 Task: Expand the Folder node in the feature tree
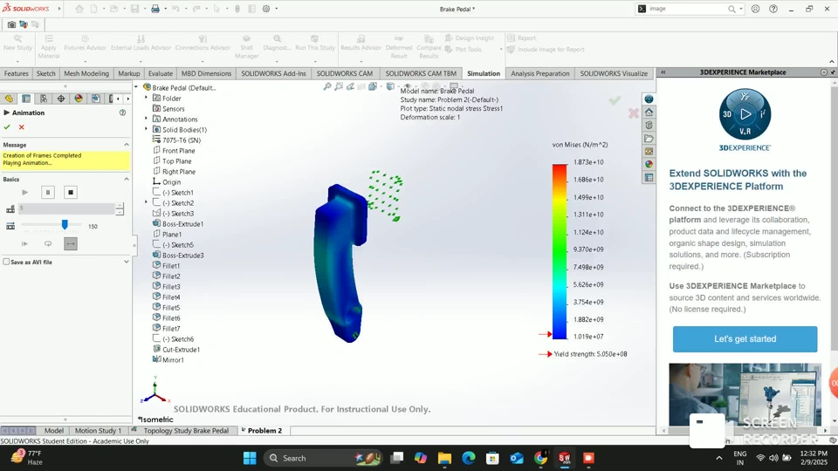click(147, 98)
